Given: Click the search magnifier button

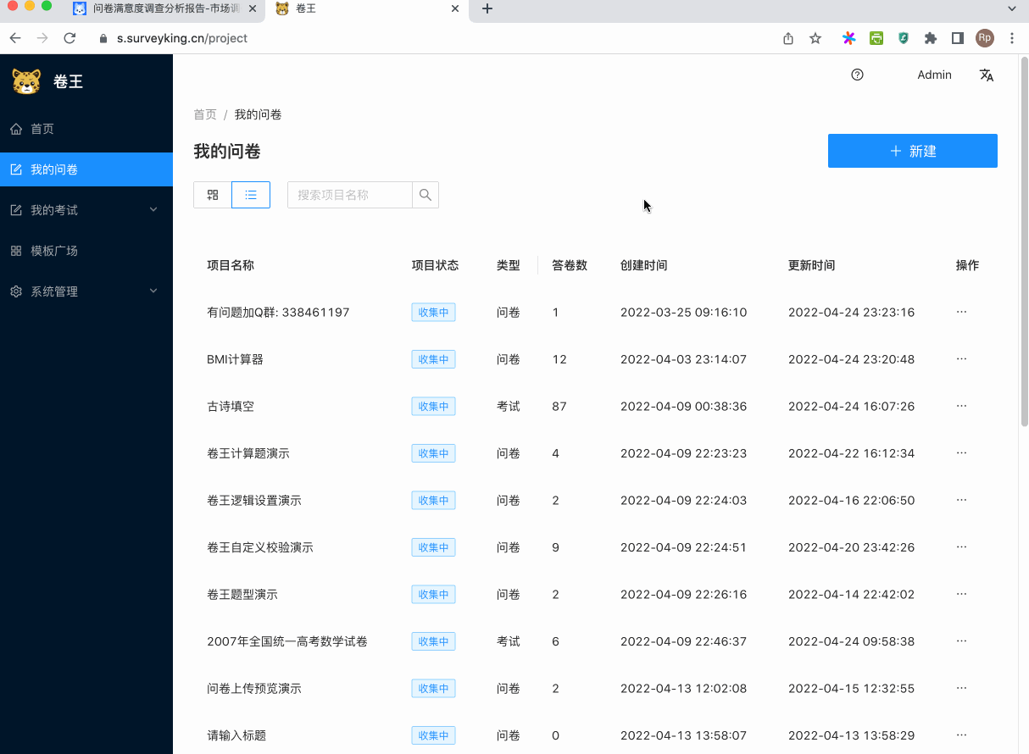Looking at the screenshot, I should 426,195.
